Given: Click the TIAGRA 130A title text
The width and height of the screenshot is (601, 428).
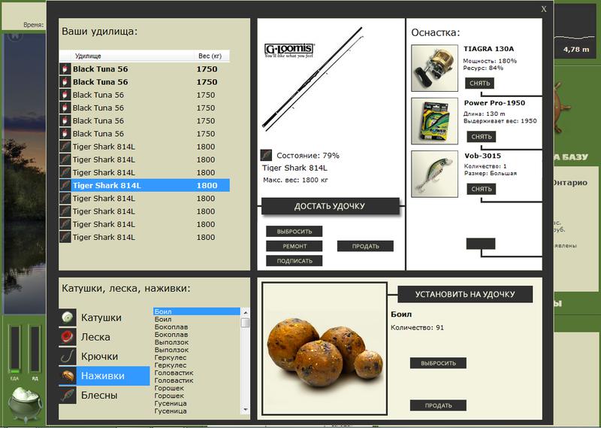Looking at the screenshot, I should tap(488, 49).
